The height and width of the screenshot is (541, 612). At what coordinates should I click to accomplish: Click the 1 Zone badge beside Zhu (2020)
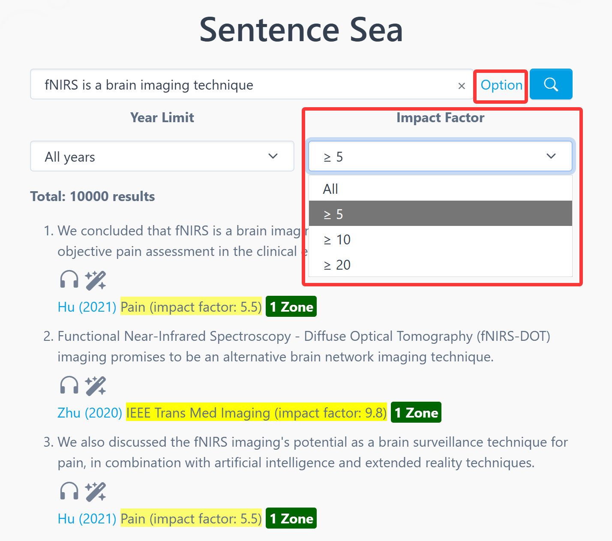pos(416,413)
